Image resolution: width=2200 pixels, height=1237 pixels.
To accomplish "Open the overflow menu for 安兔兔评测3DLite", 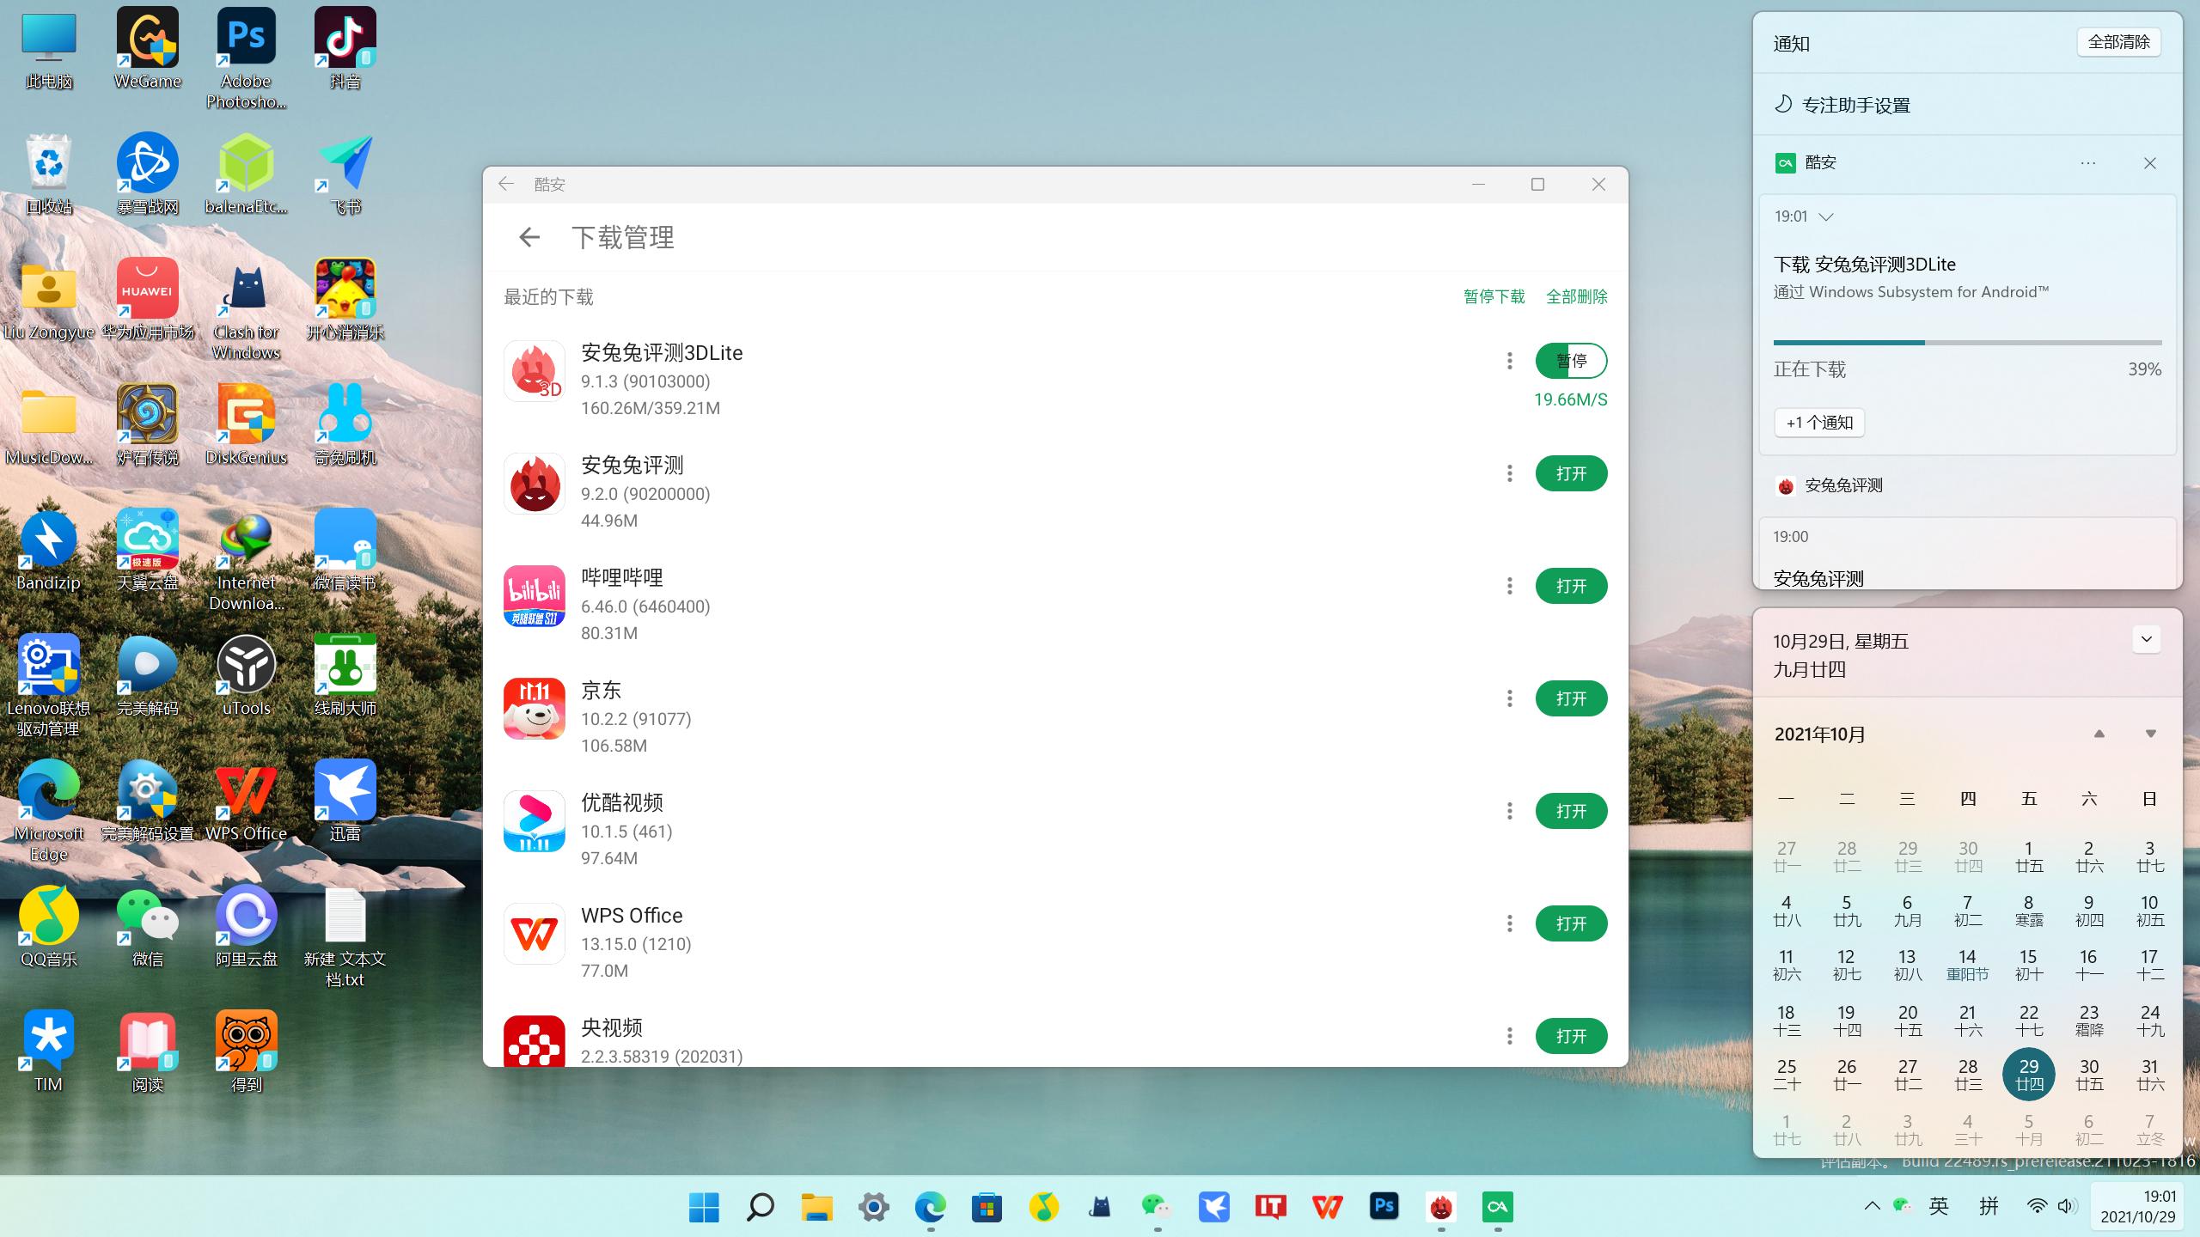I will point(1508,361).
